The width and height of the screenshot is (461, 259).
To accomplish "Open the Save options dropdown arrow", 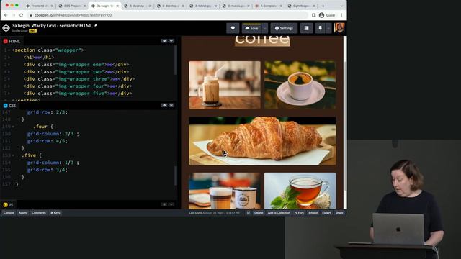I will 264,28.
